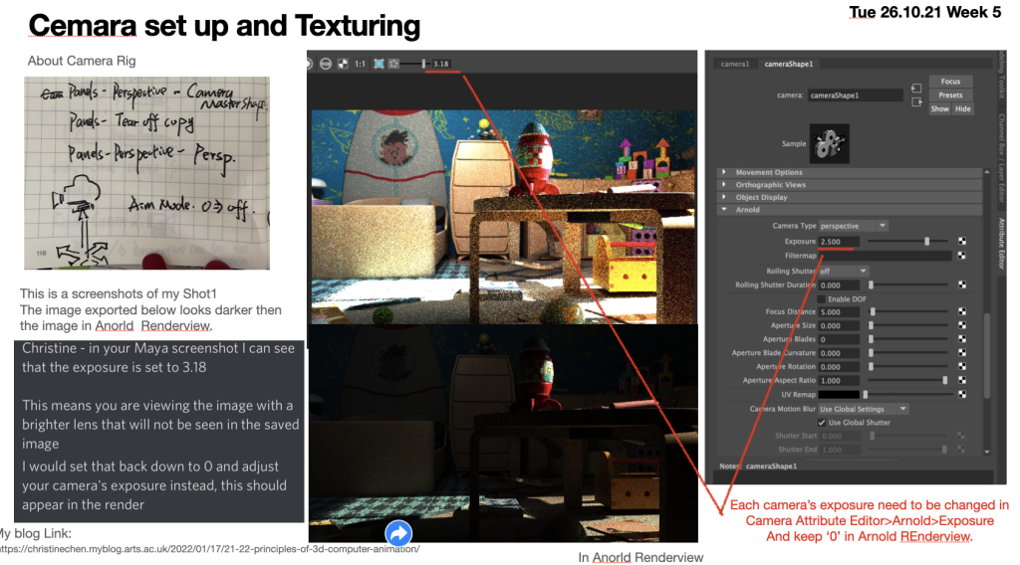Open the vertical Attribute Editor side tab
This screenshot has height=565, width=1020.
pyautogui.click(x=1001, y=243)
